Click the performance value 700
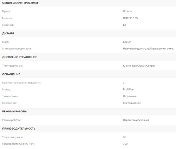Screen dimensions: 176x149 [x=125, y=144]
